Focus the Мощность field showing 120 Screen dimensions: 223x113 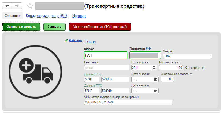click(x=171, y=68)
